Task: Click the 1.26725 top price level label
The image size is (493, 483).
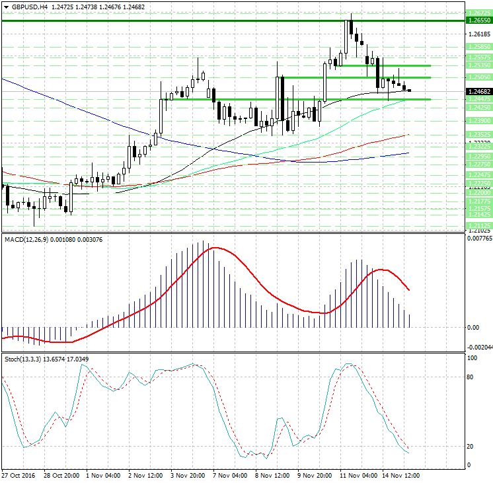Action: [478, 13]
